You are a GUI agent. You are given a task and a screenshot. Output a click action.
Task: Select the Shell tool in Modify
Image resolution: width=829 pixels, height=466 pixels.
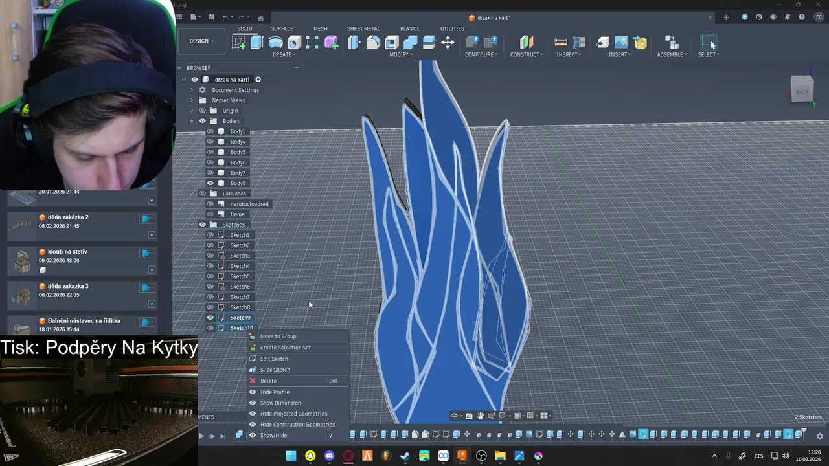pos(392,43)
